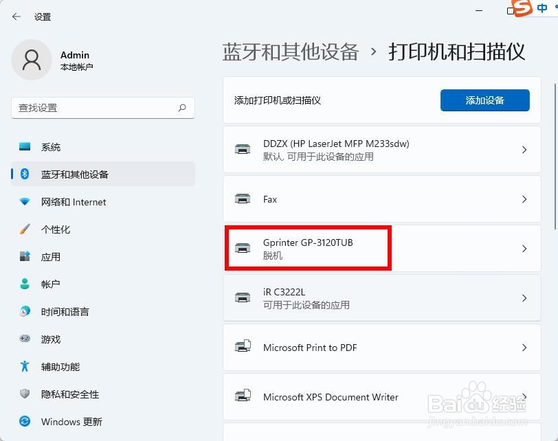Click the 打印机和扫描仪 page title
The width and height of the screenshot is (558, 441).
click(x=456, y=52)
